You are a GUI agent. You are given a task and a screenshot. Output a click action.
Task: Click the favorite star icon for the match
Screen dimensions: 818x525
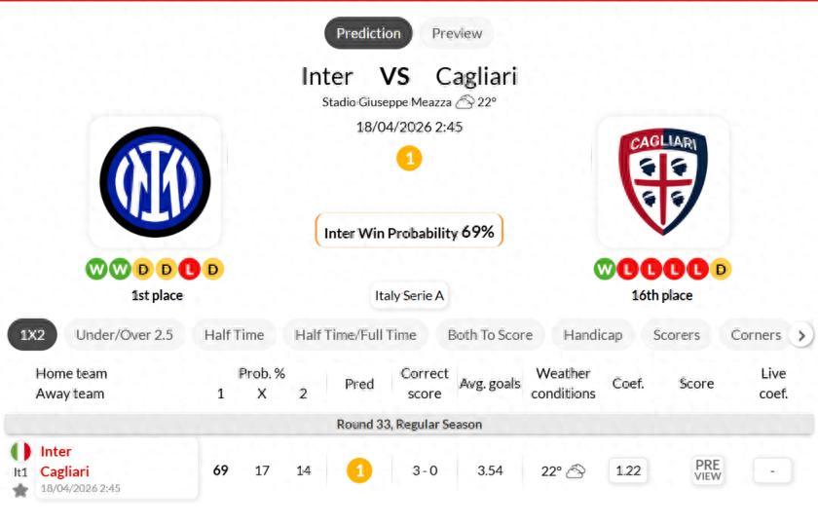[20, 490]
